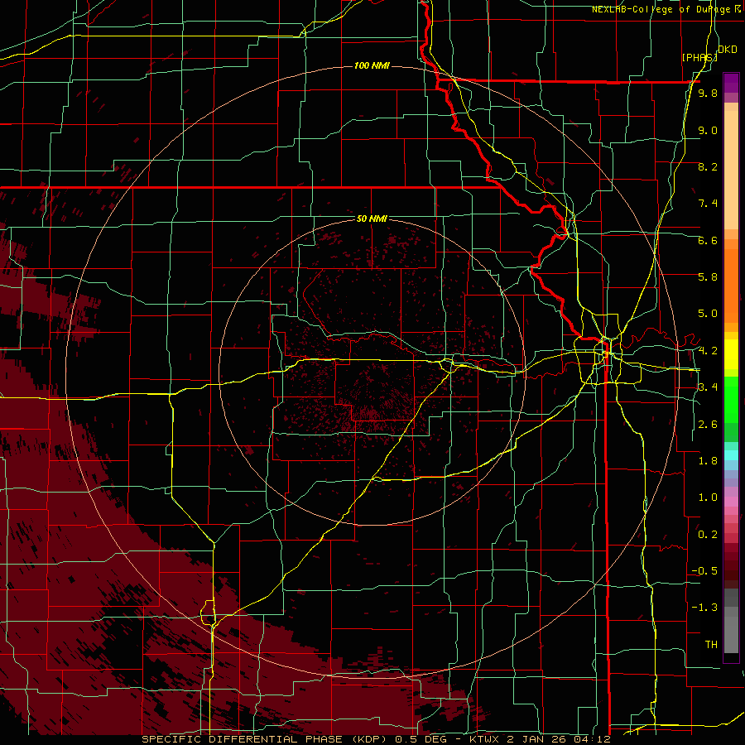Click the -1.3 value on the color scale
The height and width of the screenshot is (745, 745).
pos(704,608)
